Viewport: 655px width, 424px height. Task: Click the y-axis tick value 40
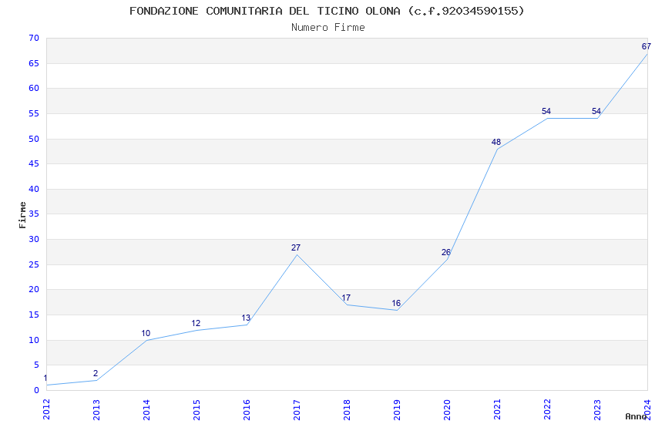[34, 189]
